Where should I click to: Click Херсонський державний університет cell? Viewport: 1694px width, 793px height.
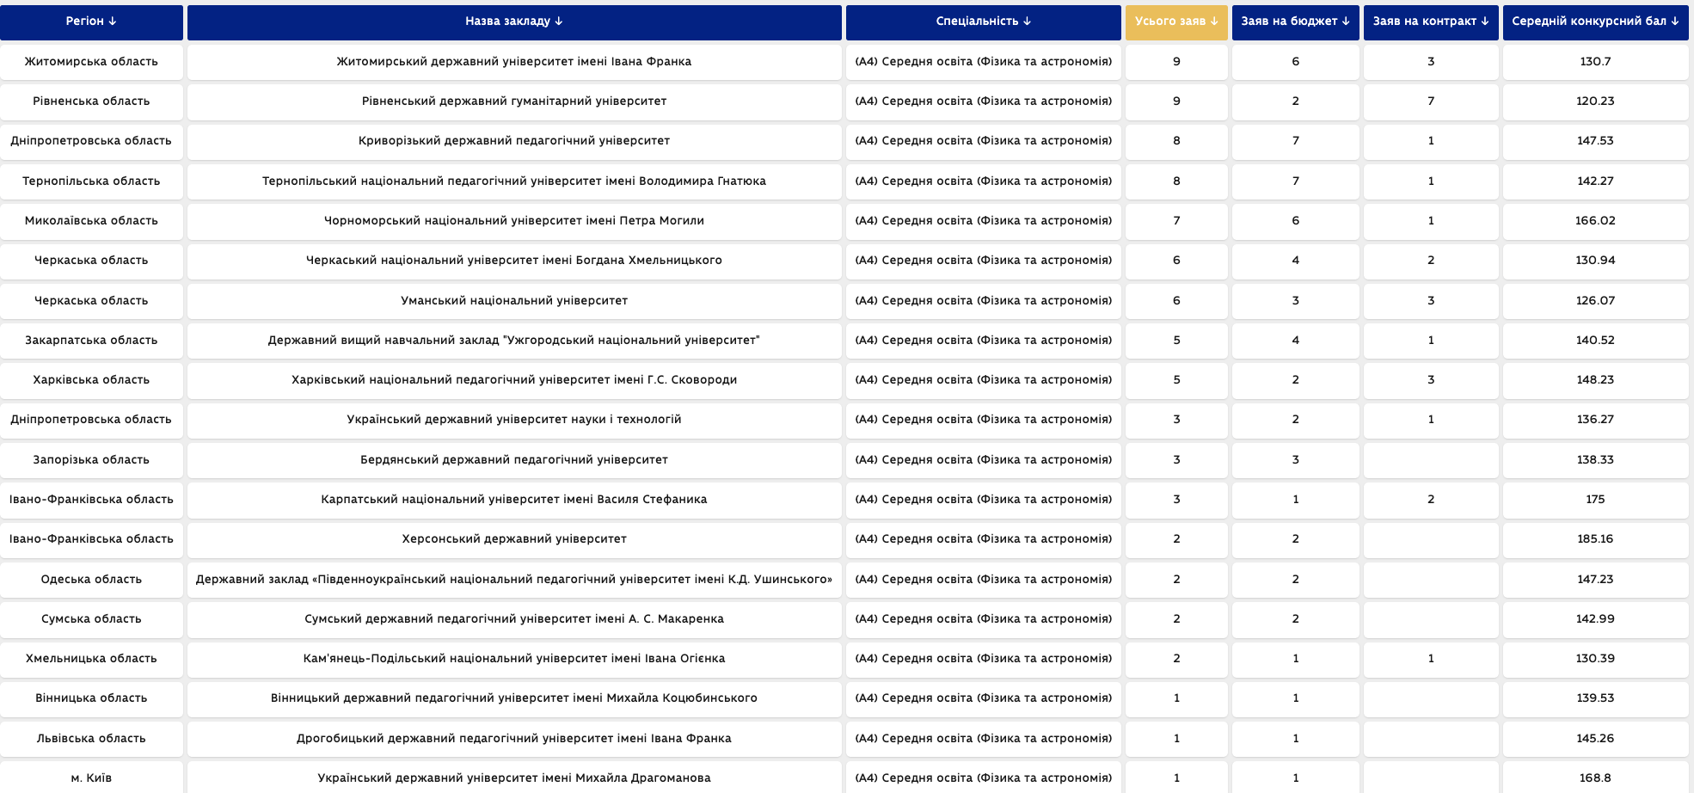coord(514,539)
